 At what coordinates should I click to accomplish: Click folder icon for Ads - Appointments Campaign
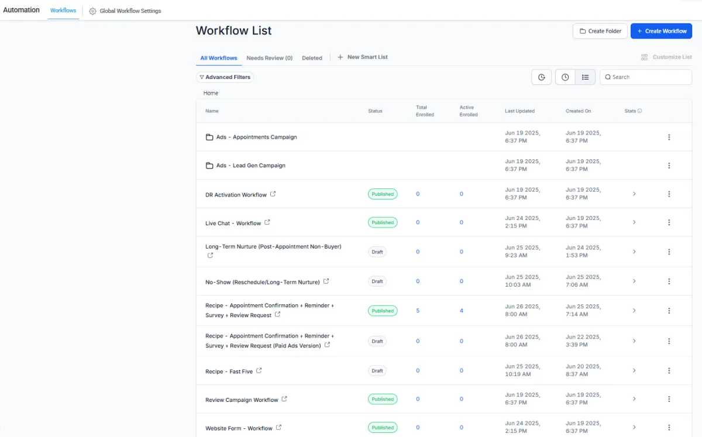pos(209,137)
